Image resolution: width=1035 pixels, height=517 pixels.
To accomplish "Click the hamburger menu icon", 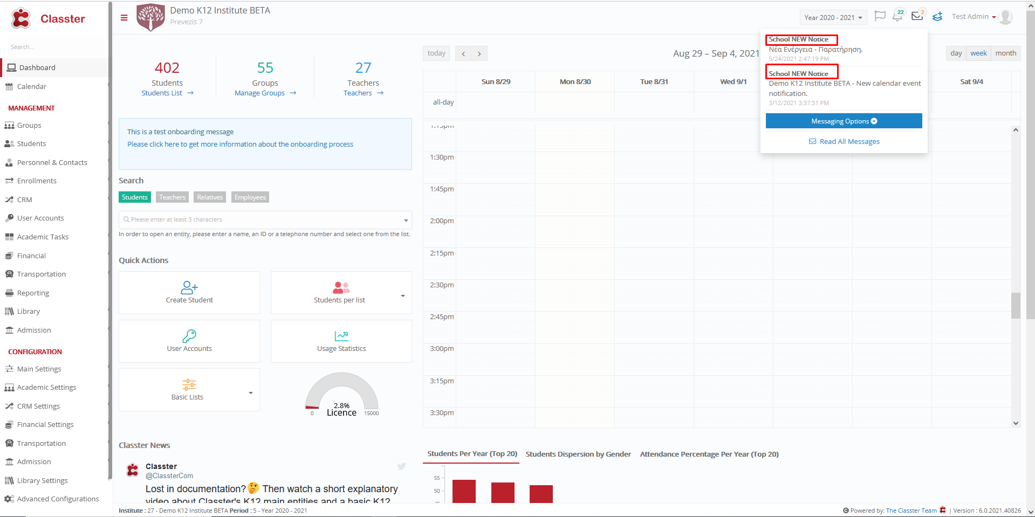I will 124,18.
